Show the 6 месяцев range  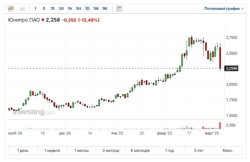click(140, 151)
